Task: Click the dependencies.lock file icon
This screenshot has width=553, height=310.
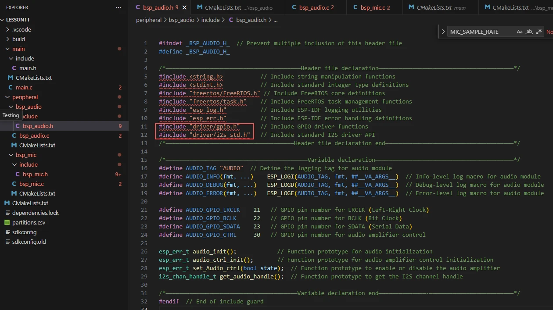Action: click(7, 213)
